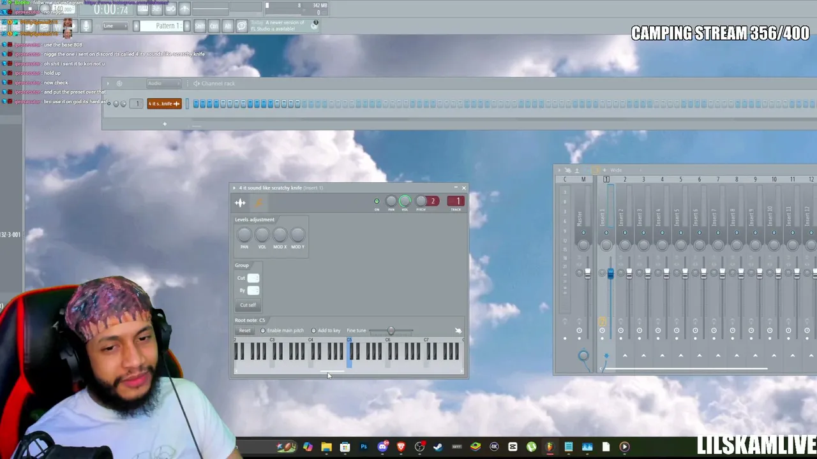The height and width of the screenshot is (459, 817).
Task: Click the Insert 2 send arrow in mixer
Action: [625, 355]
